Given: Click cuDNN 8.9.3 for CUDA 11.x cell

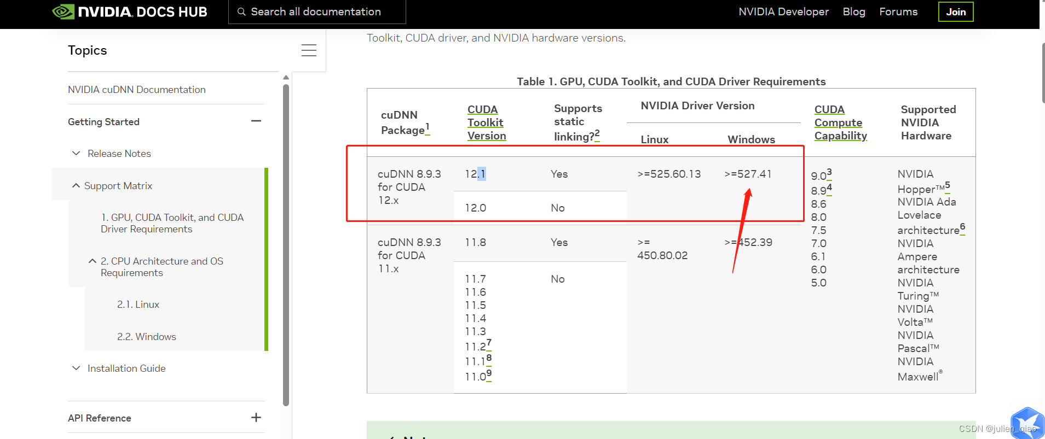Looking at the screenshot, I should pos(409,255).
